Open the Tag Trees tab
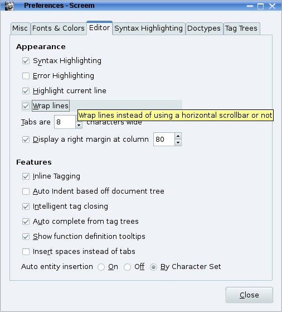Image resolution: width=282 pixels, height=312 pixels. tap(241, 28)
